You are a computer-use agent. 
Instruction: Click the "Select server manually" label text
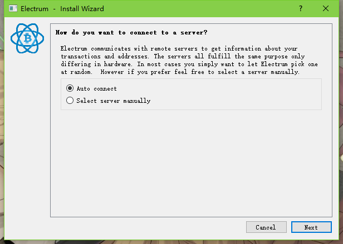(x=114, y=101)
